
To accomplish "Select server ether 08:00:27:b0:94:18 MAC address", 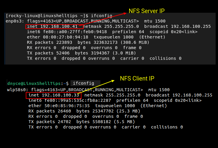I will tap(57, 37).
